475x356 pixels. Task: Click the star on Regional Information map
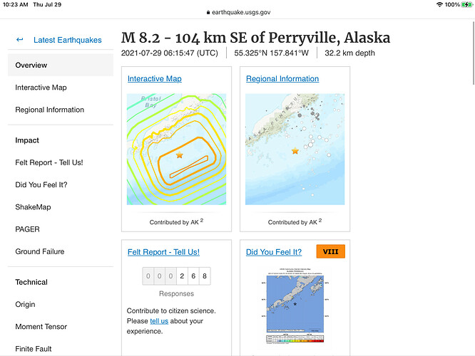[x=295, y=151]
